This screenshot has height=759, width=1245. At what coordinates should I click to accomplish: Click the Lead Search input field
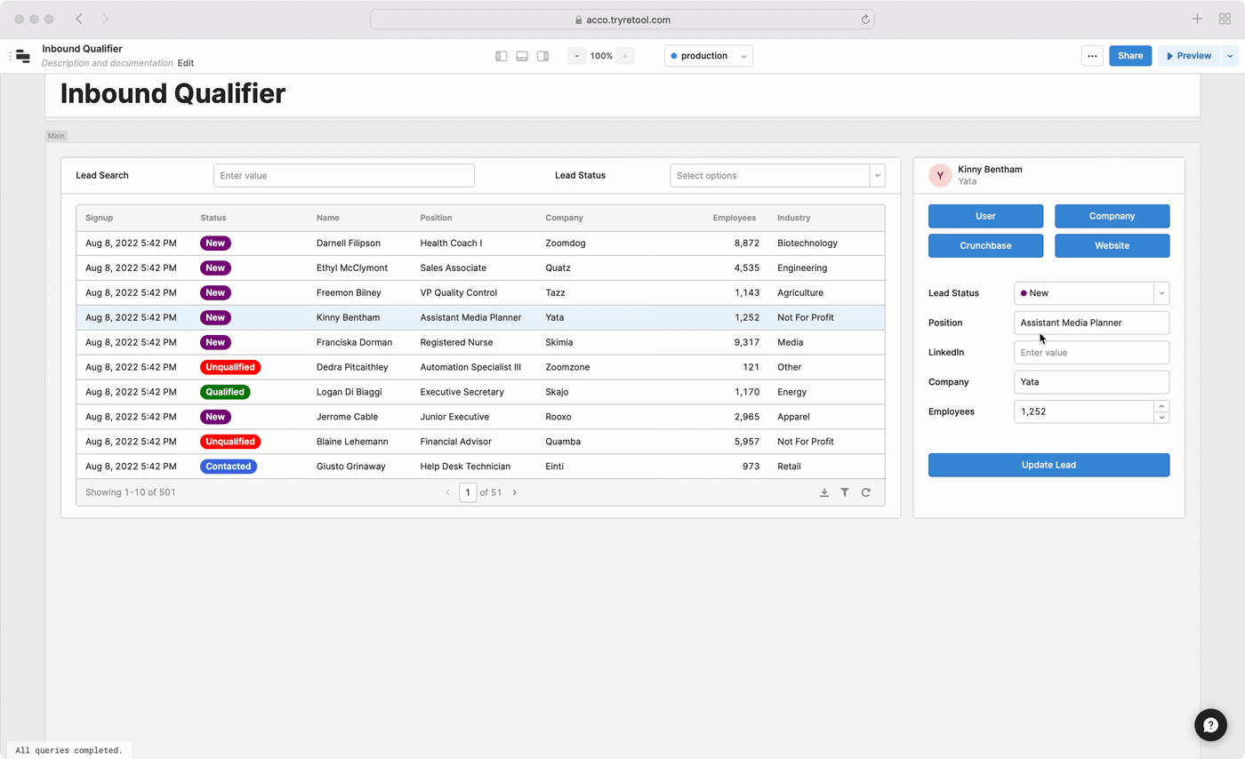343,175
